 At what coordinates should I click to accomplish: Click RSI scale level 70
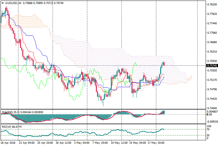click(x=209, y=129)
